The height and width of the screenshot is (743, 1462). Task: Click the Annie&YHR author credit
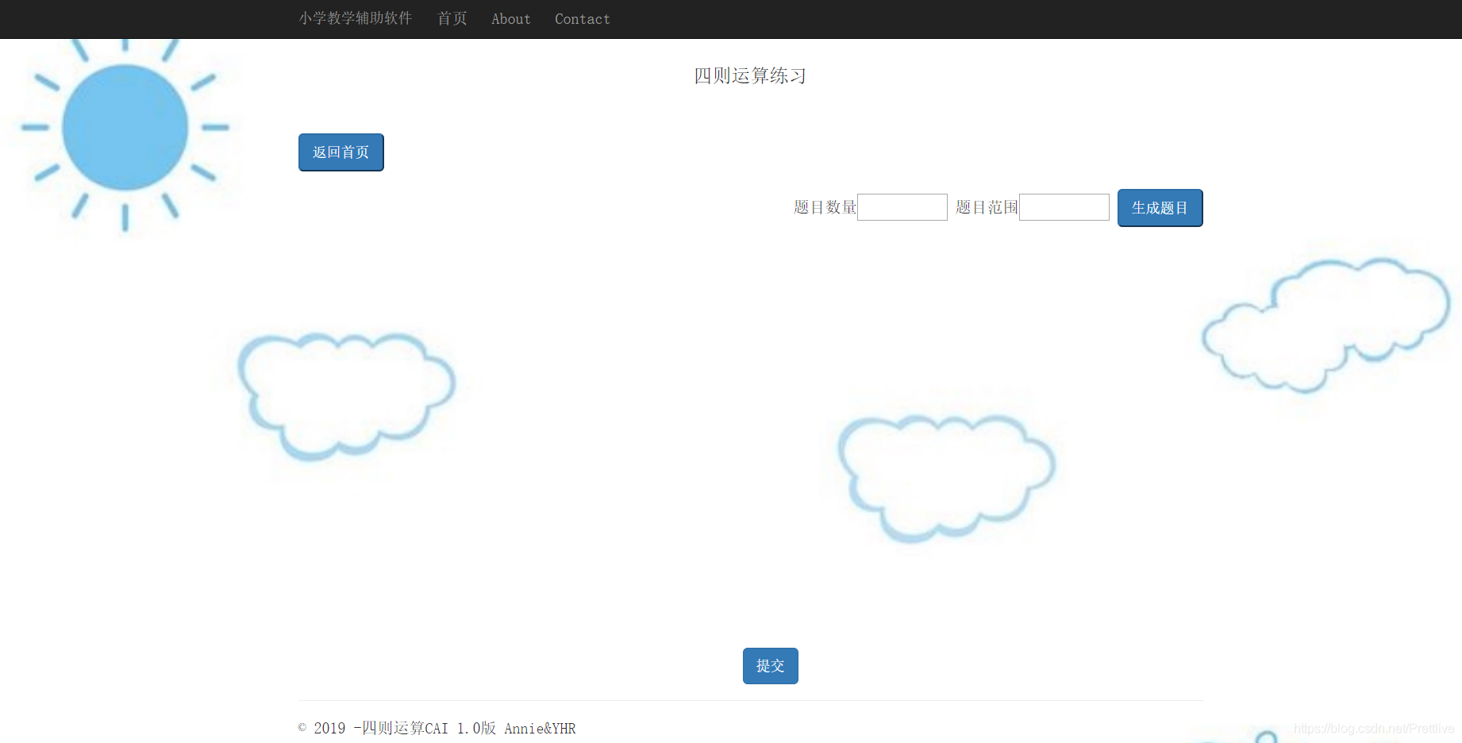[x=541, y=728]
